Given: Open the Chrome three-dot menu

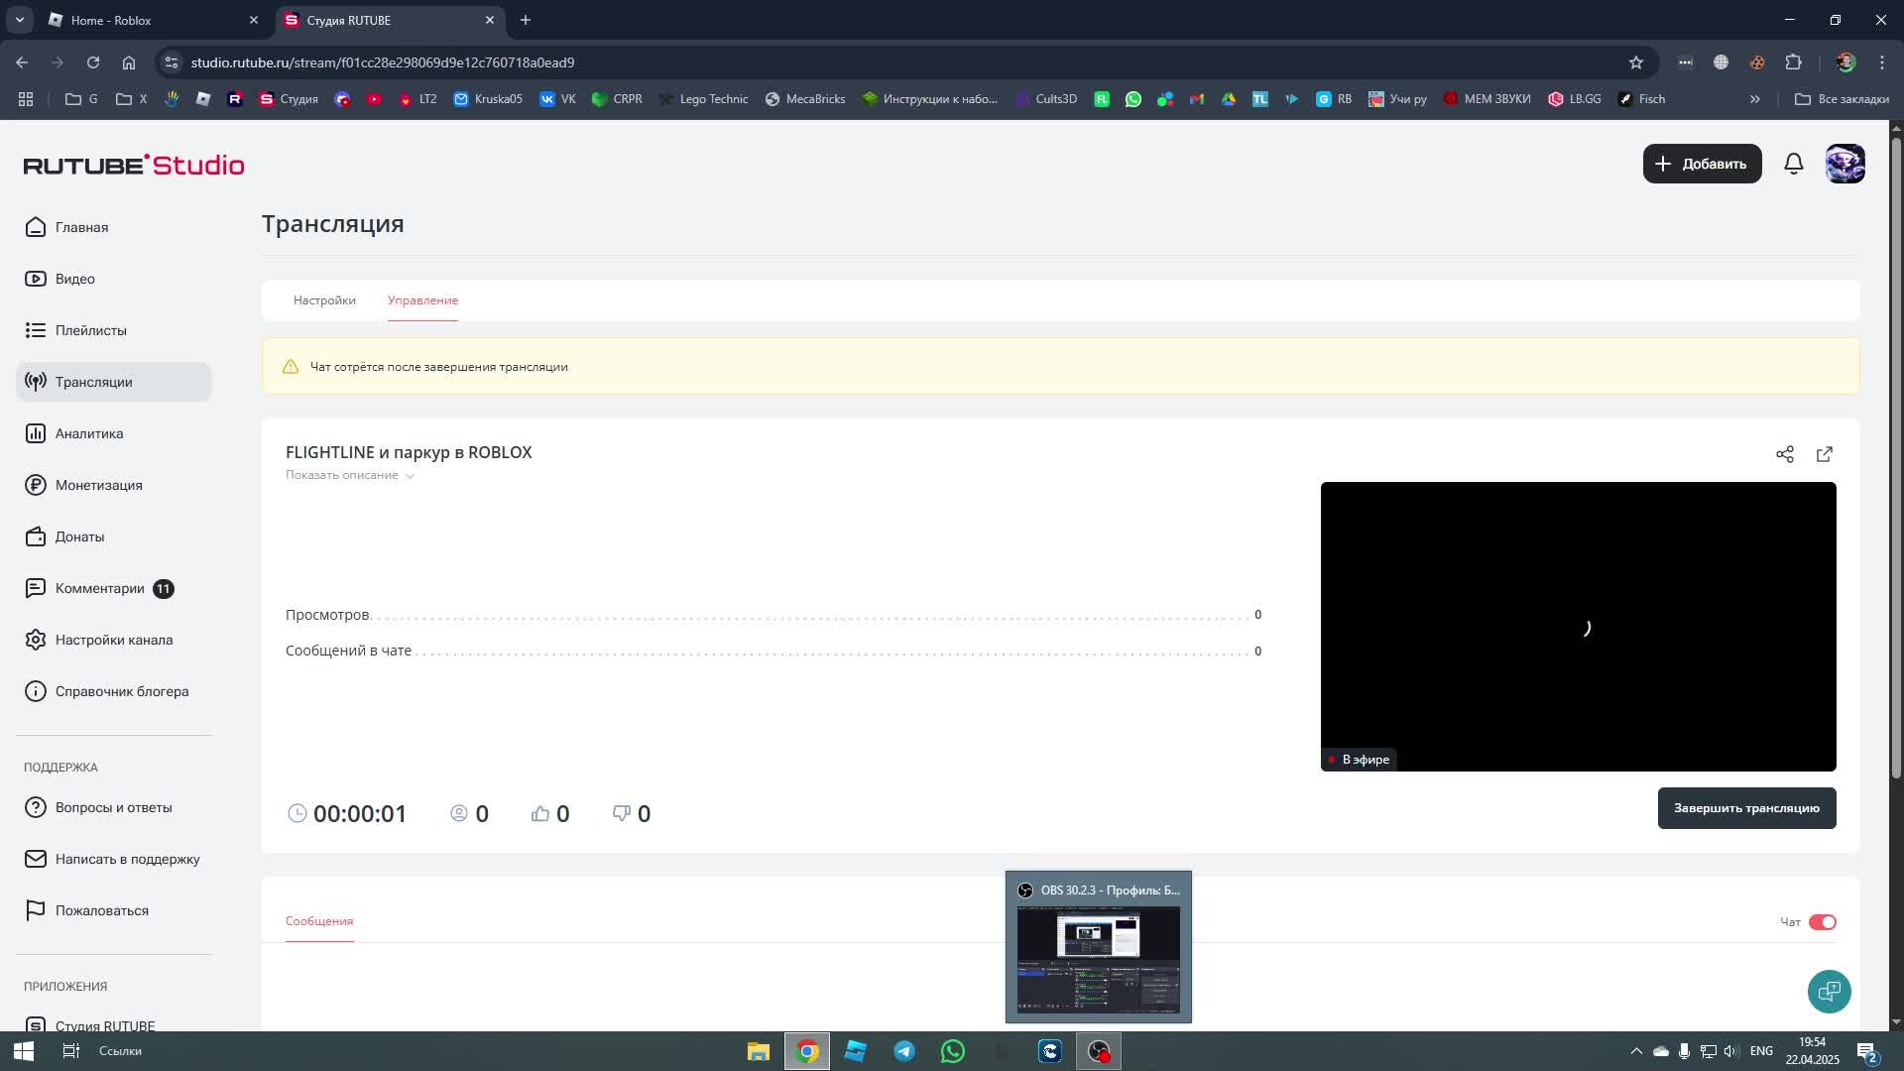Looking at the screenshot, I should tap(1882, 62).
